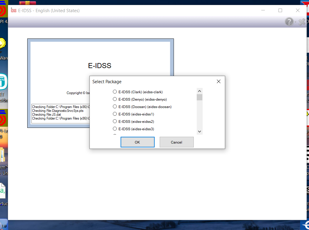This screenshot has width=309, height=230.
Task: Maximize the E-IDSS window
Action: [x=280, y=10]
